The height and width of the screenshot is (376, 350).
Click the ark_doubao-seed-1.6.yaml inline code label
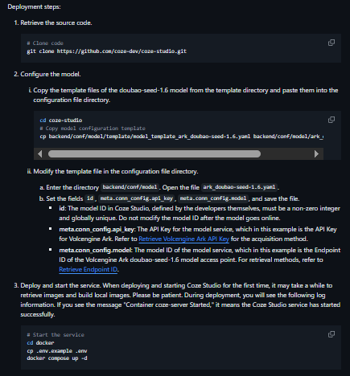(239, 187)
